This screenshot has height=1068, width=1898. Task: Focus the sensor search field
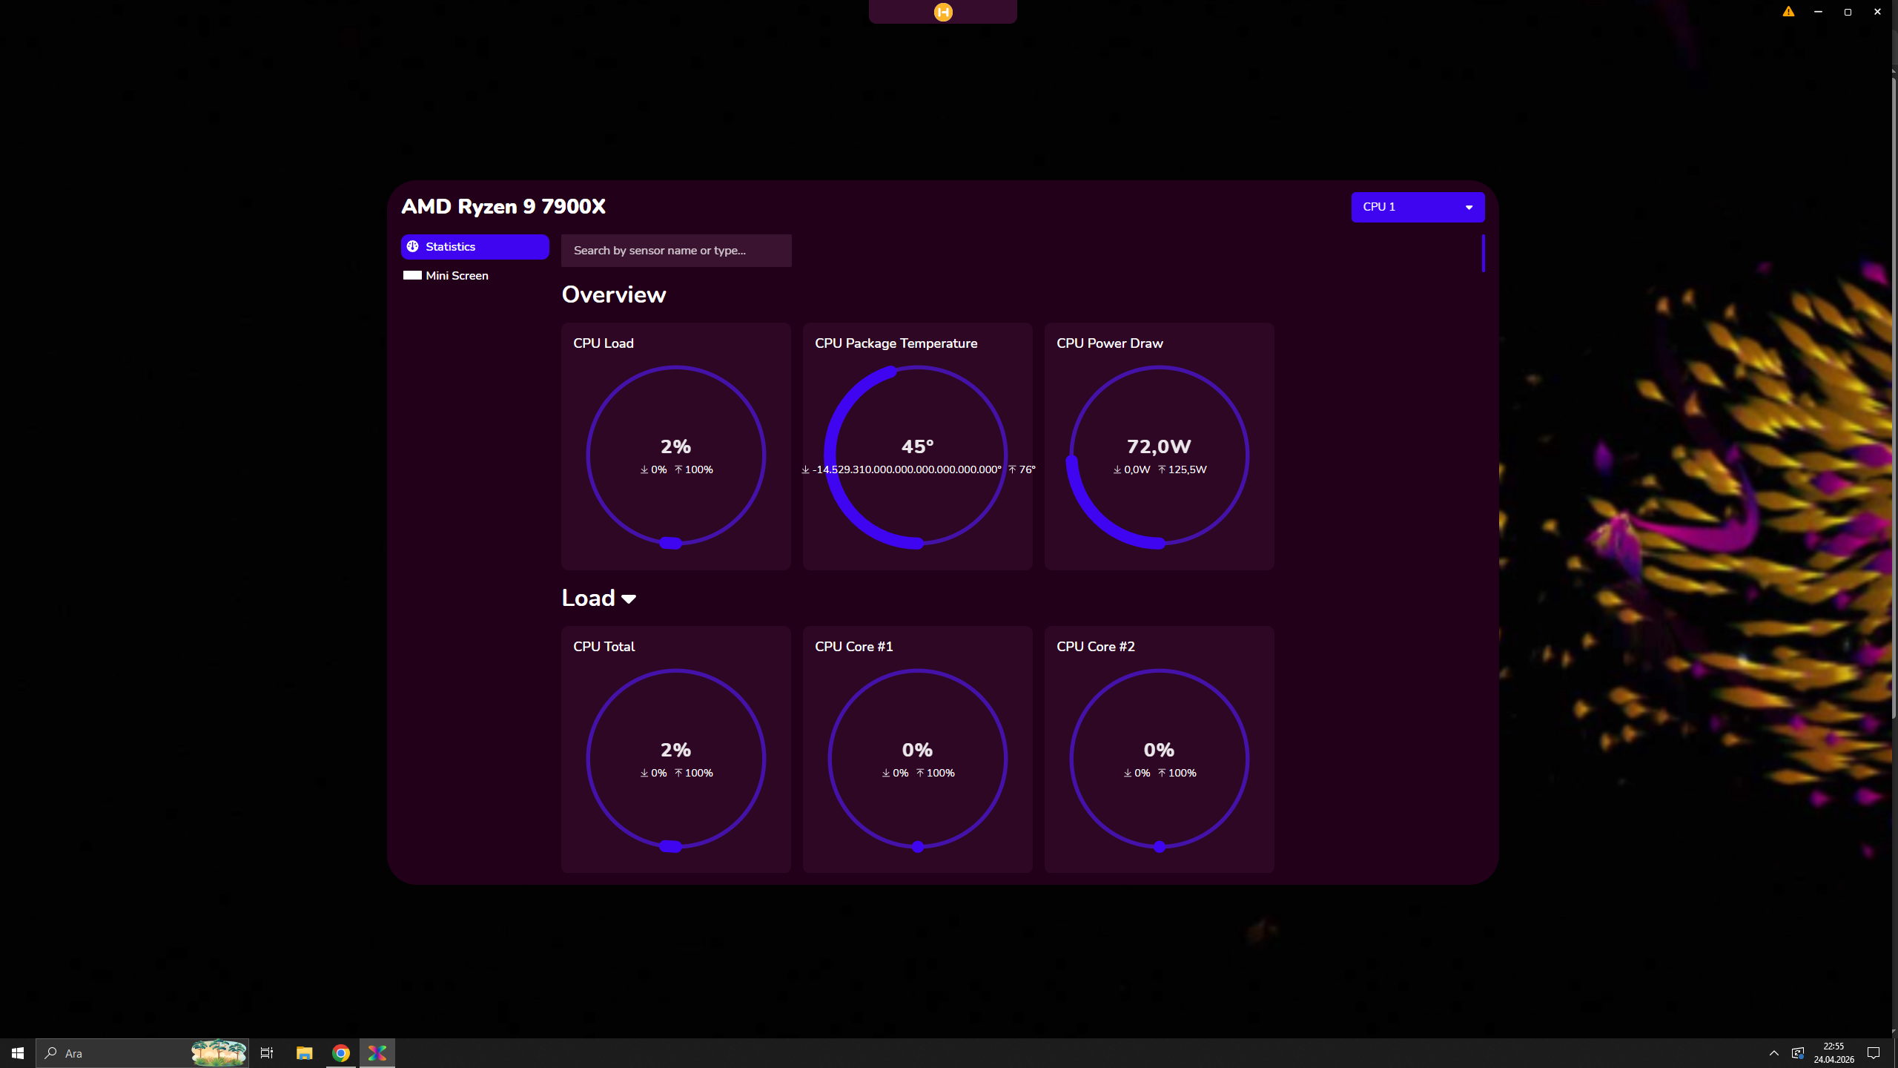click(x=676, y=251)
